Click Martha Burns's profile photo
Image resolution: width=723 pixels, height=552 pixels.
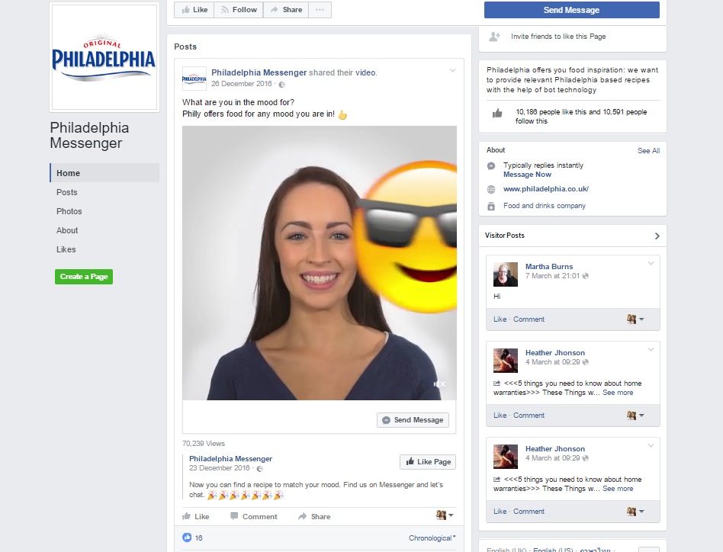click(x=506, y=274)
